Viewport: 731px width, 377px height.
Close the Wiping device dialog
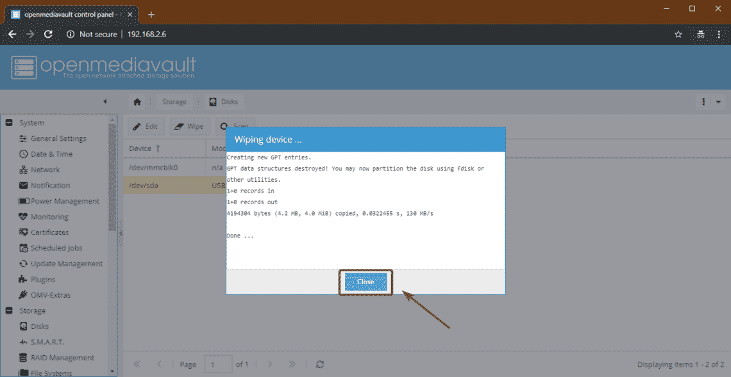[366, 282]
